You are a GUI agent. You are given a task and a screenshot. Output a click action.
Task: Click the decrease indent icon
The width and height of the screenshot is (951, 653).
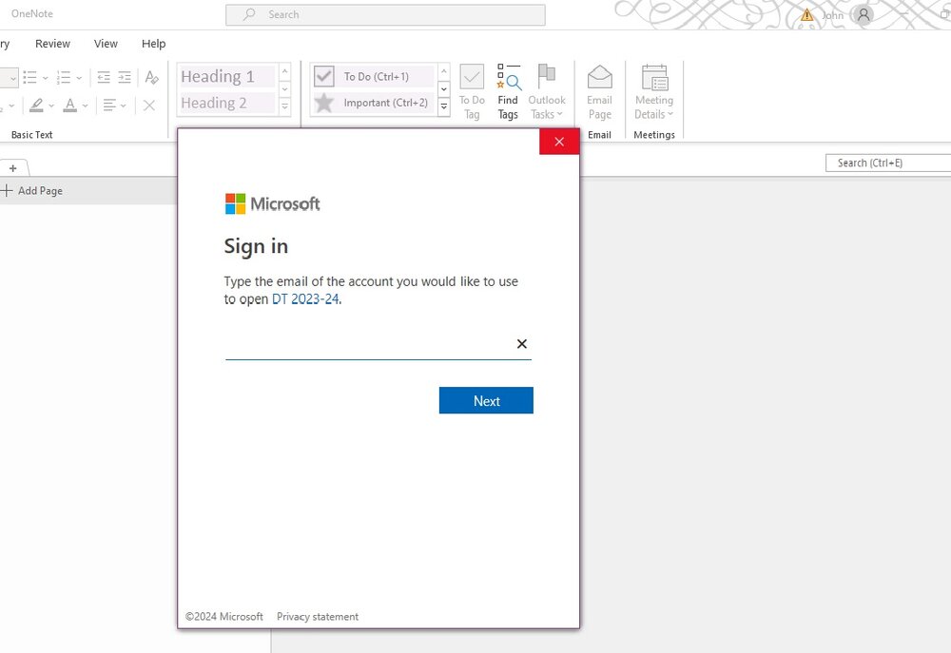coord(104,77)
